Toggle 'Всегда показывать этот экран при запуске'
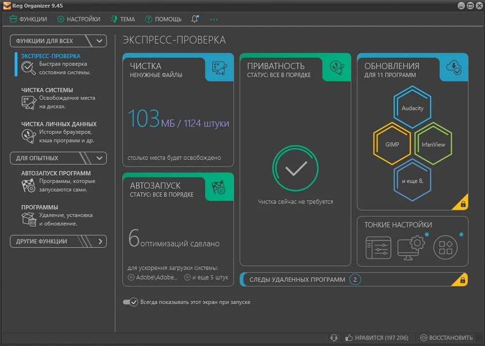Screen dimensions: 485x346 130,302
